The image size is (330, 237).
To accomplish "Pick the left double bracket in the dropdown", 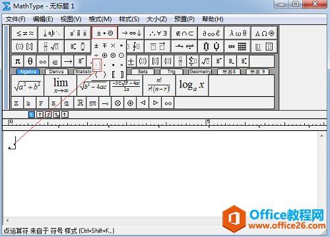I will tap(113, 74).
